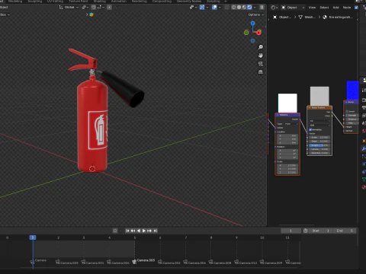The image size is (366, 274).
Task: Click the Strength slider on the Bump node
Action: point(352,115)
